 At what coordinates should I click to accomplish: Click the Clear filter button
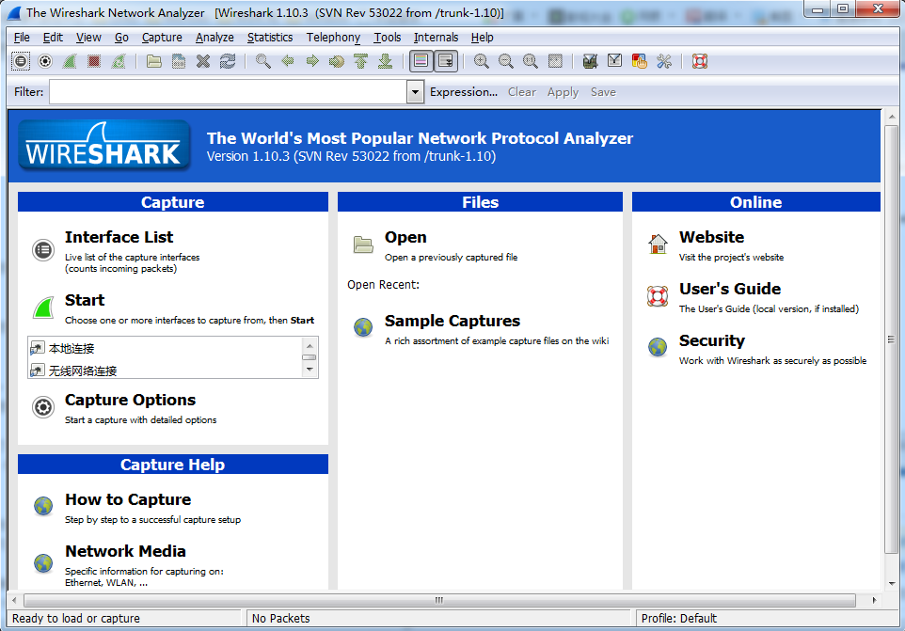pos(522,92)
